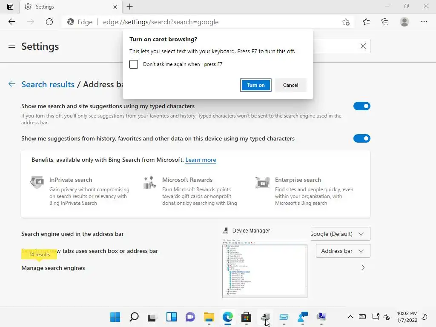Open the notifications moon icon
436x327 pixels.
[425, 317]
